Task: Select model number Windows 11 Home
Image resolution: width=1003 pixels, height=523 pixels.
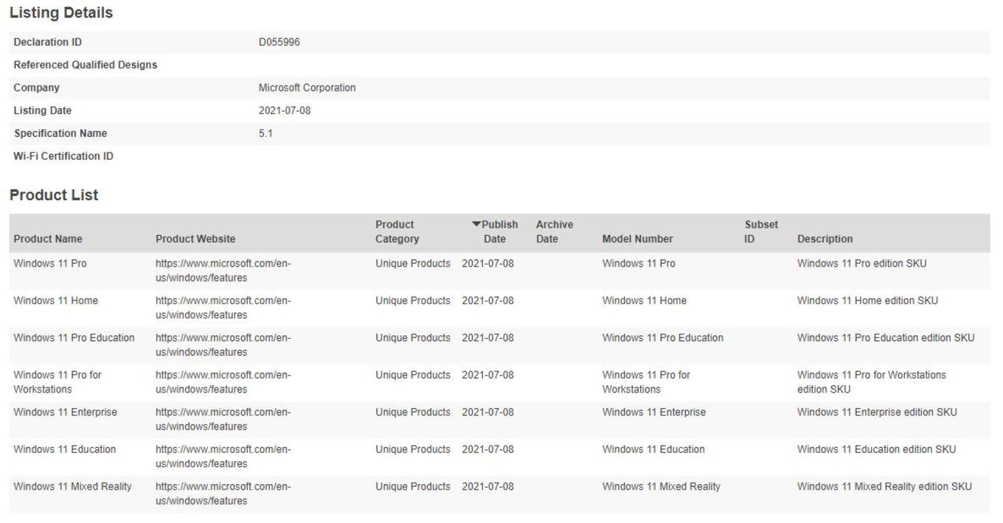Action: point(645,301)
